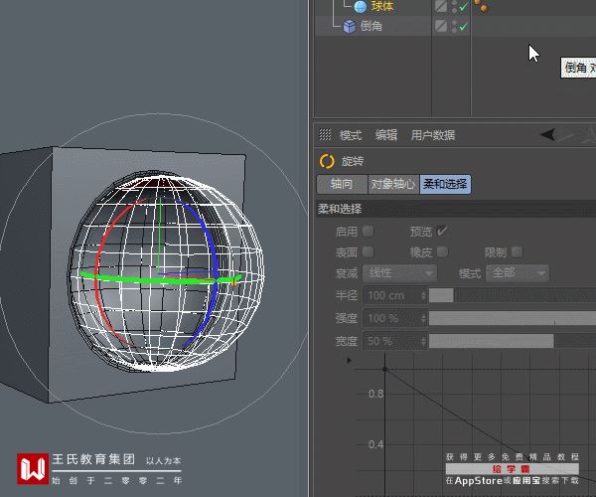The height and width of the screenshot is (497, 596).
Task: Click the 宽度 field stepper arrows
Action: (423, 341)
